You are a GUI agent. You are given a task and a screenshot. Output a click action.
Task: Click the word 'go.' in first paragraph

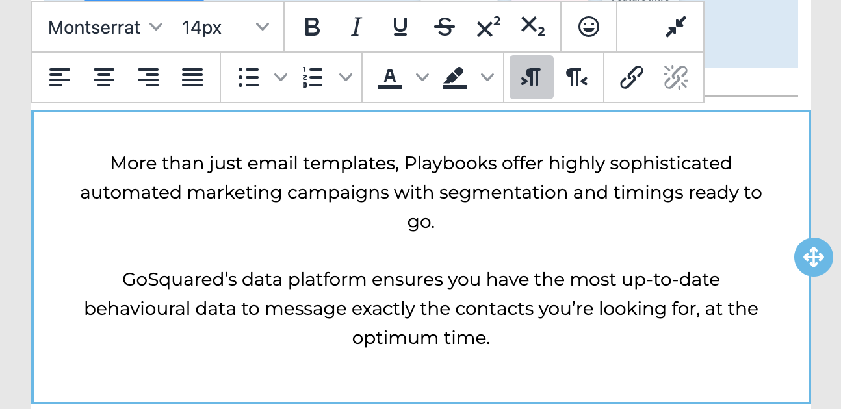pos(421,223)
